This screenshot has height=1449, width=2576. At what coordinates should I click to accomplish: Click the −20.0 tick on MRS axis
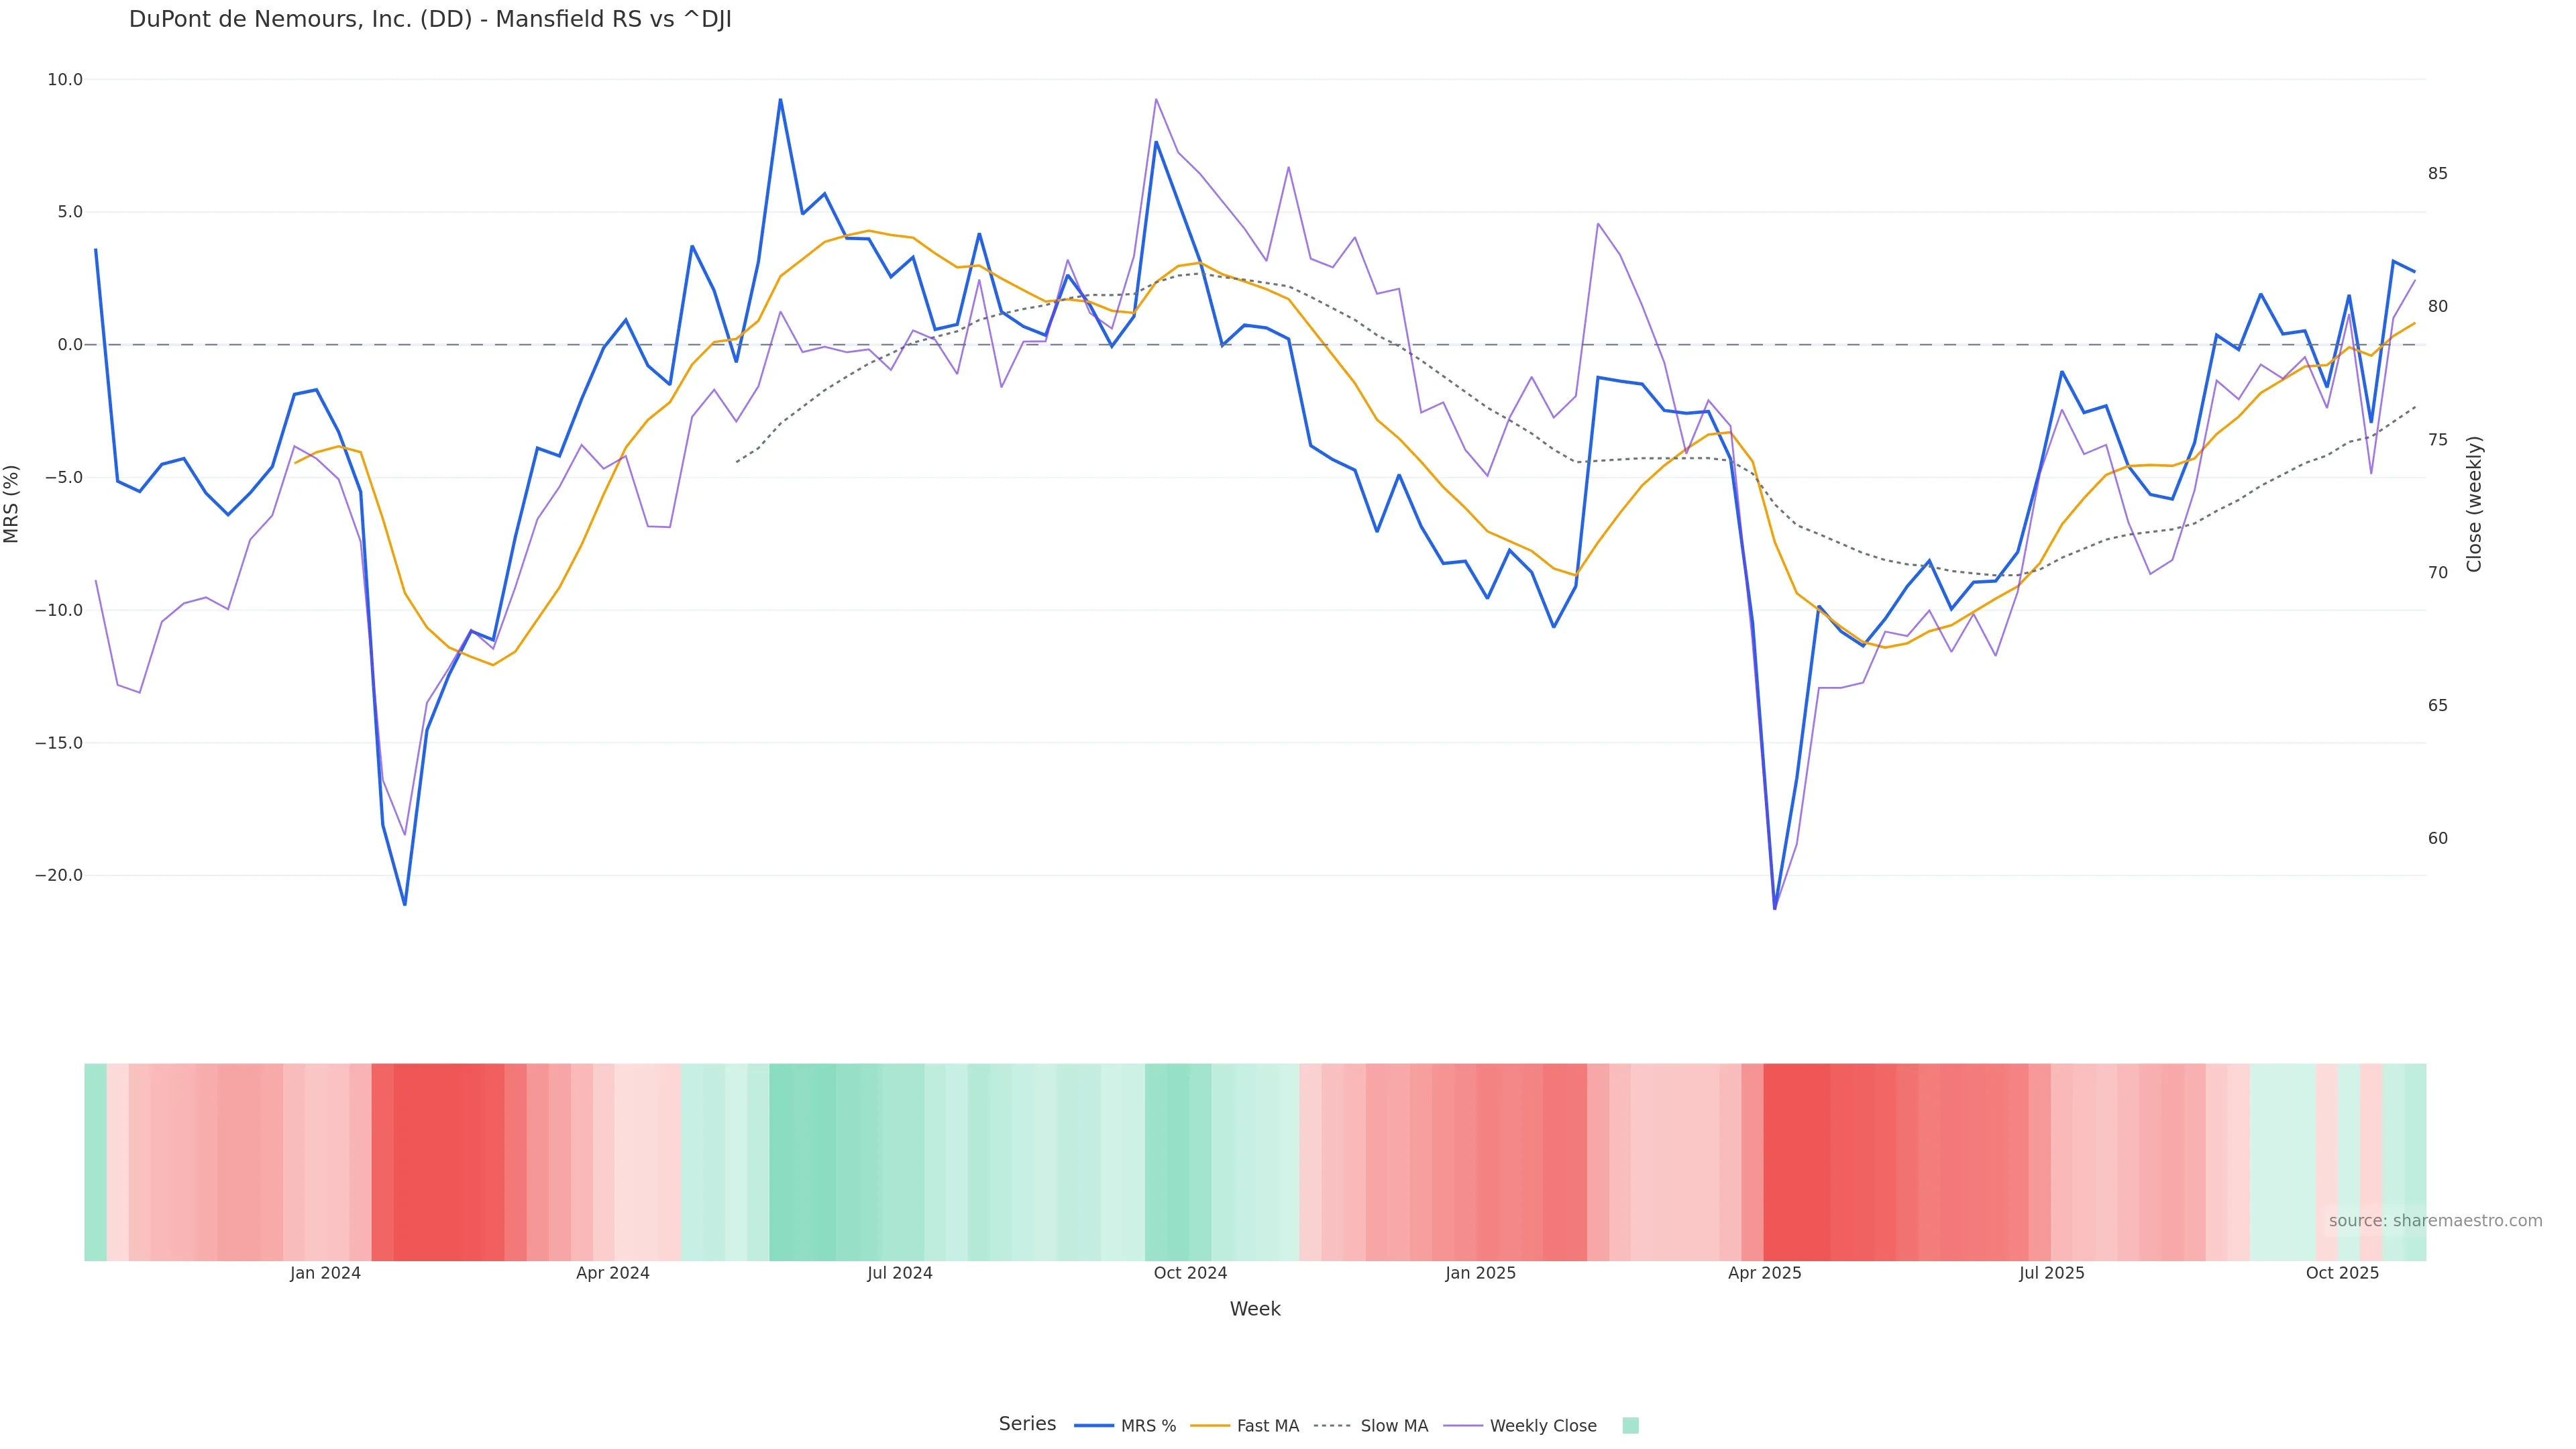(x=59, y=875)
